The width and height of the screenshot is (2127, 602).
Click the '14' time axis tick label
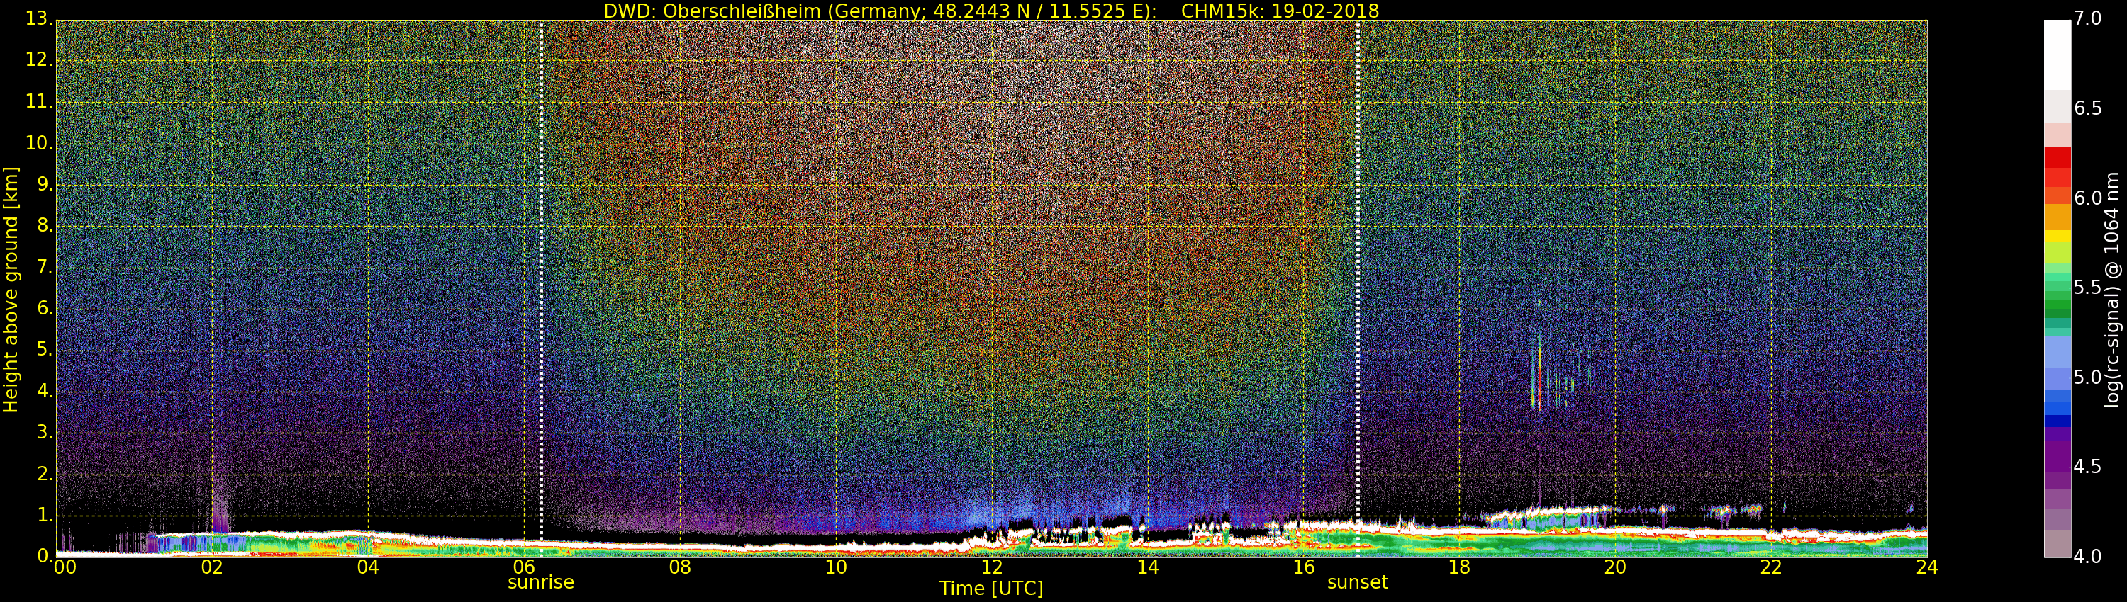[x=1148, y=567]
